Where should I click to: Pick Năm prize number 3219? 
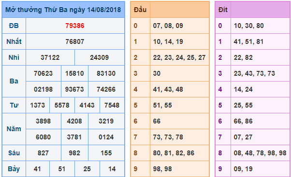(x=106, y=121)
